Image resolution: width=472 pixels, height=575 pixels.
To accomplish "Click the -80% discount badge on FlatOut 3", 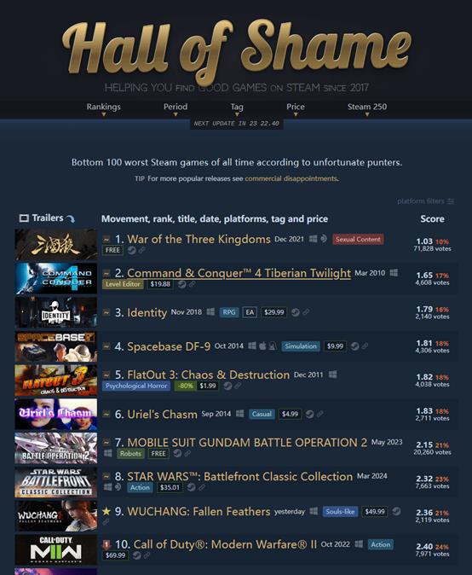I will 185,386.
